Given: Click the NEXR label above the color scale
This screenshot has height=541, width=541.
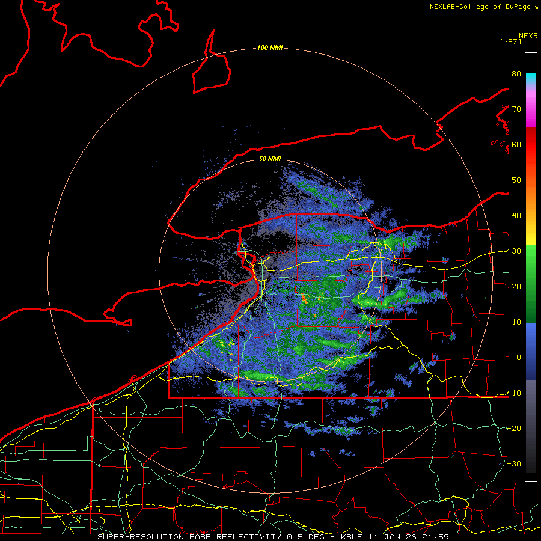Looking at the screenshot, I should pos(528,36).
